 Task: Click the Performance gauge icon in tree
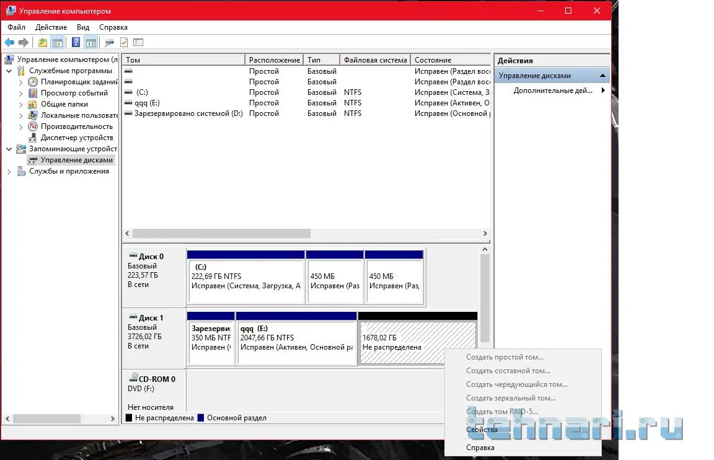pos(33,126)
